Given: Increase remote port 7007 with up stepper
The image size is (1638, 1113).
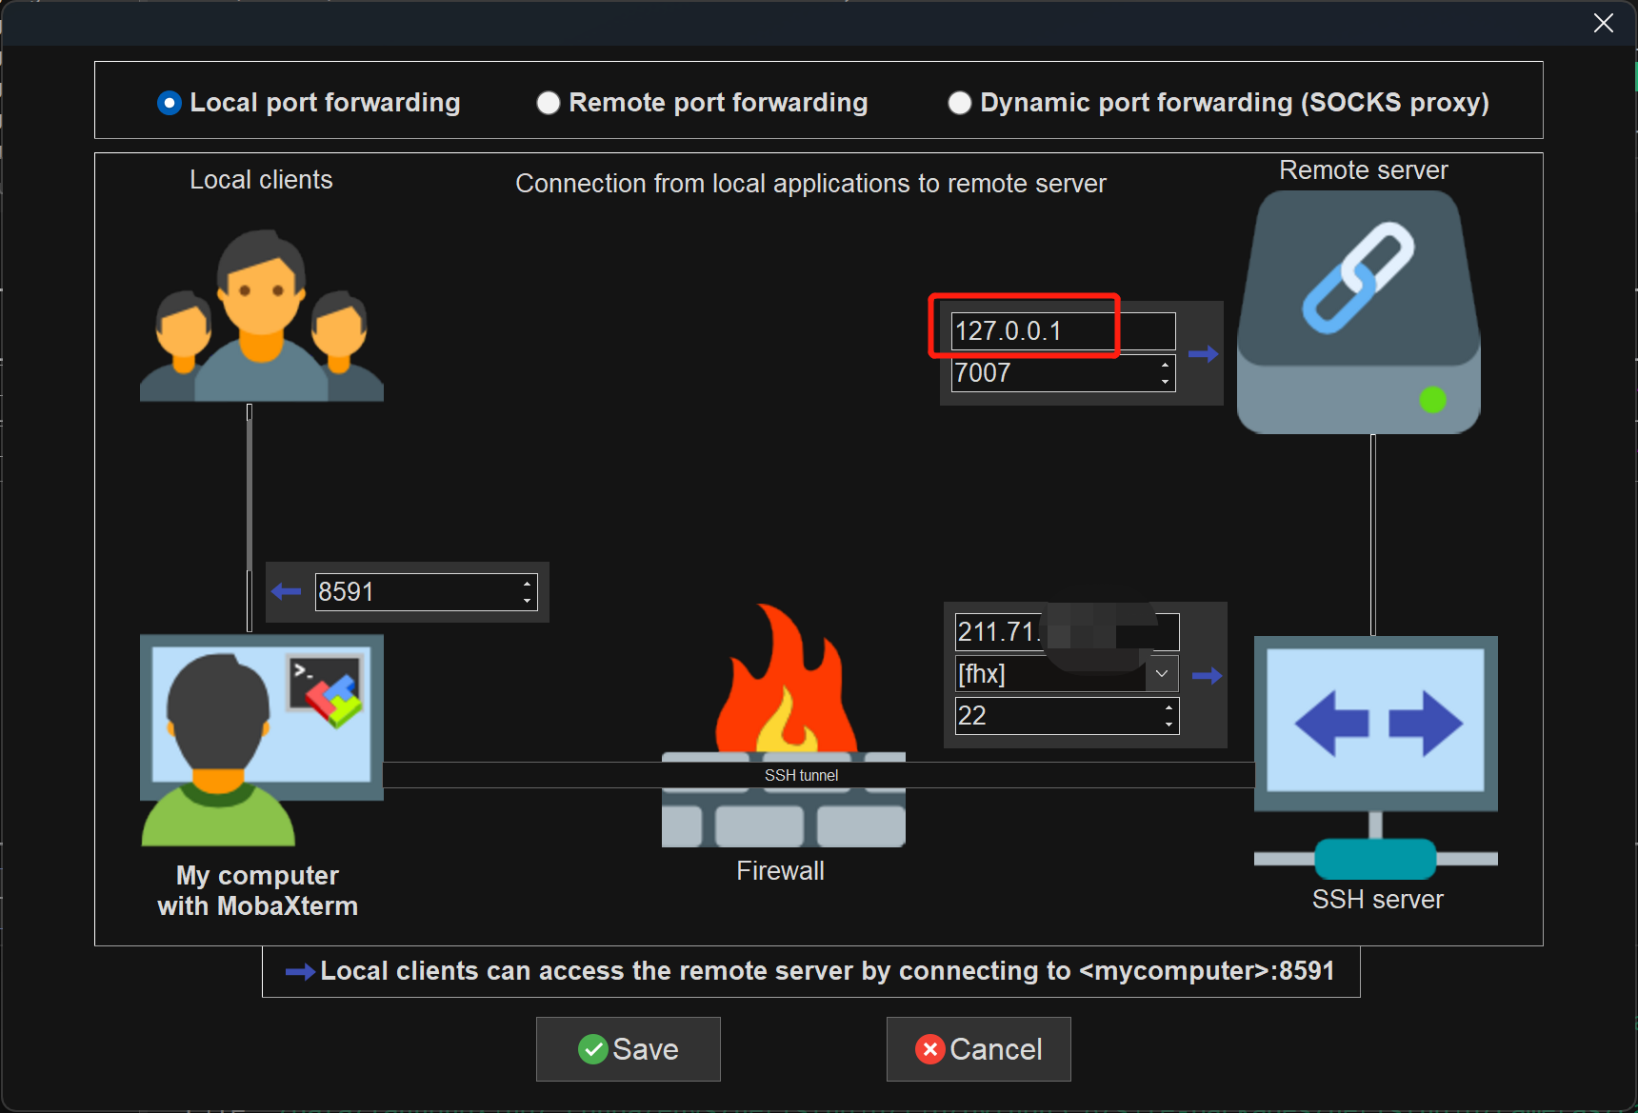Looking at the screenshot, I should tap(1166, 366).
